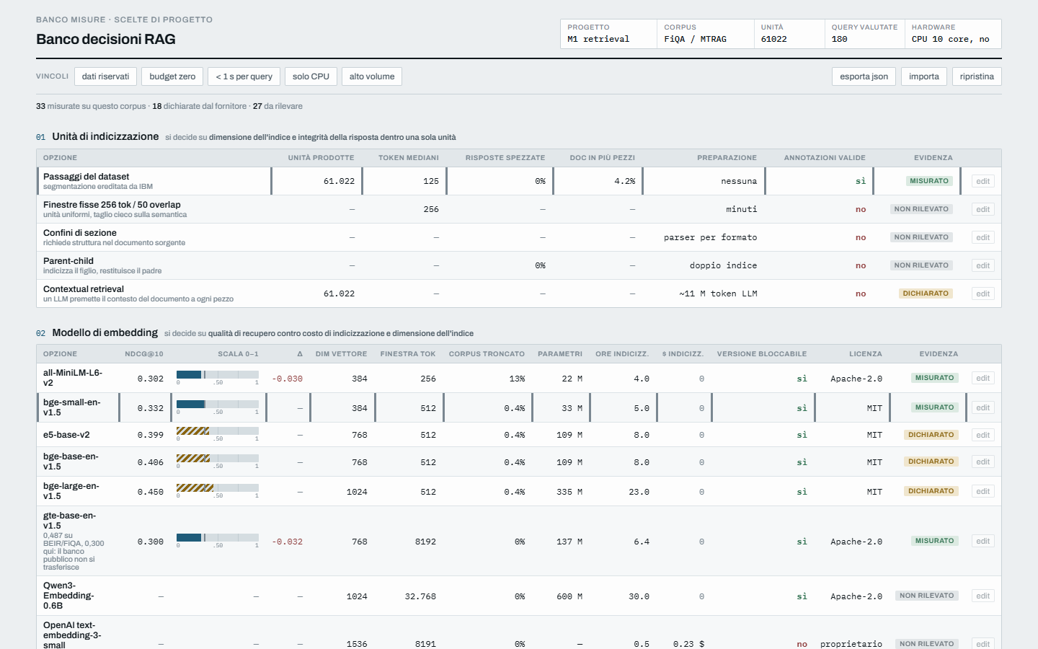Click the "Risposte spezzate" column header
Image resolution: width=1038 pixels, height=649 pixels.
[x=505, y=158]
